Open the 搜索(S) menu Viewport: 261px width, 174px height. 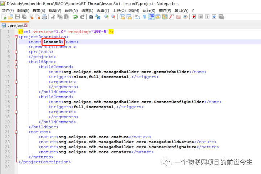(39, 10)
